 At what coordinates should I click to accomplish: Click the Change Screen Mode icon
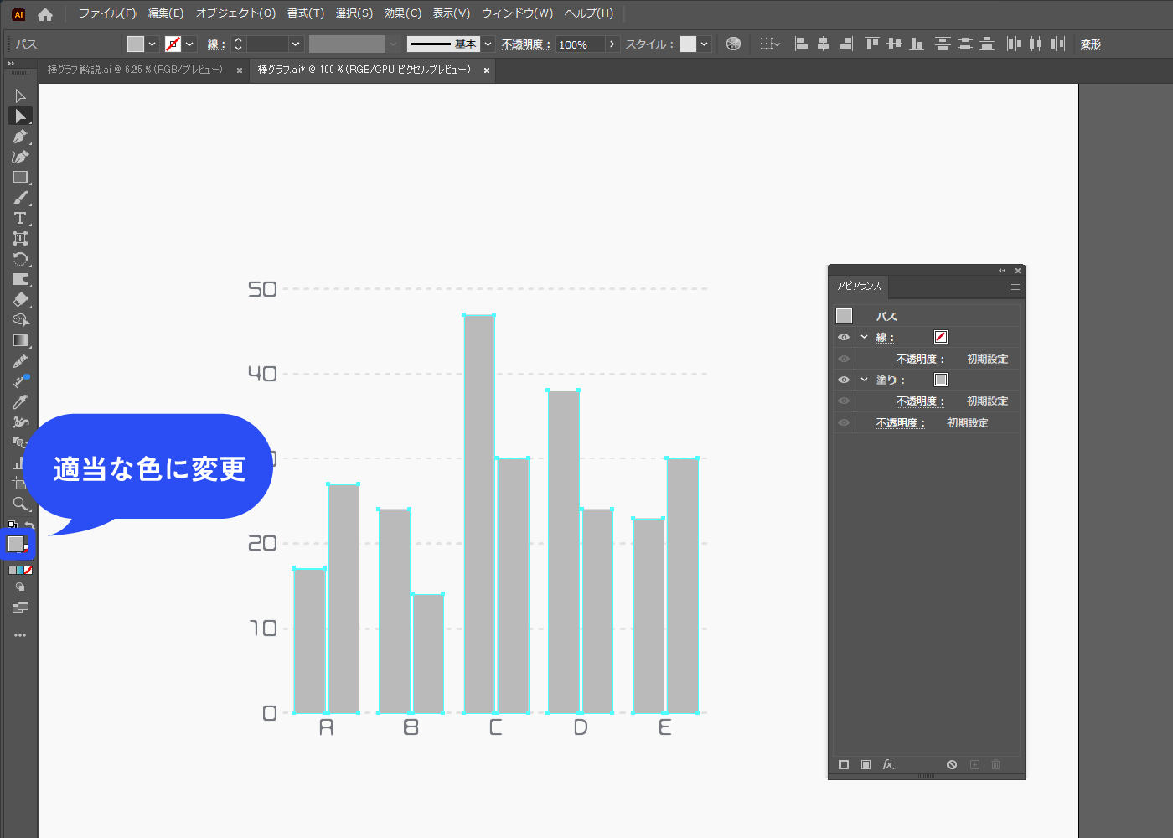20,608
